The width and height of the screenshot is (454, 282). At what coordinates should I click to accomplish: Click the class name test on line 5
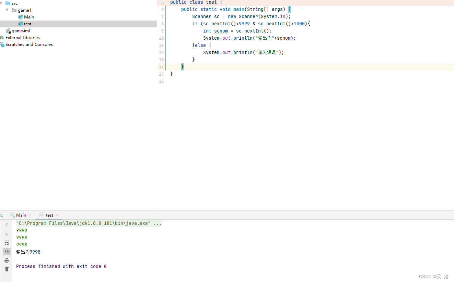[211, 2]
